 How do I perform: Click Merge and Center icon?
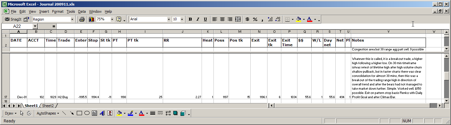pos(238,19)
